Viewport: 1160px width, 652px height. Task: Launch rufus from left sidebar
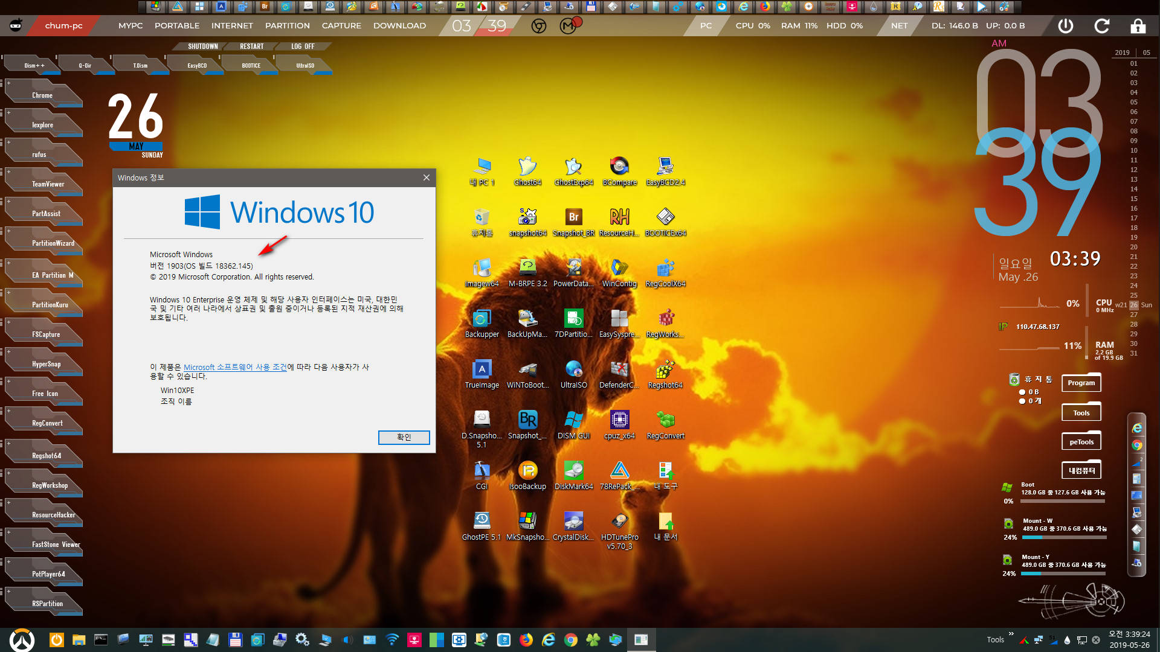(43, 154)
